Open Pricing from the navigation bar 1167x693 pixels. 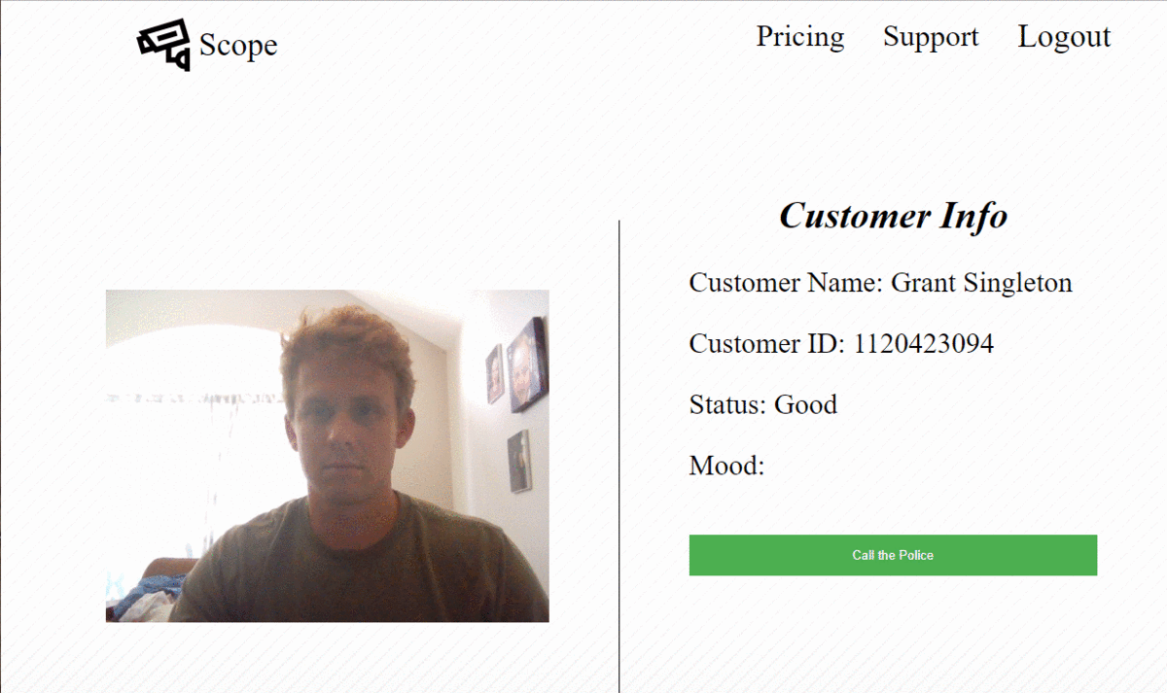click(x=799, y=37)
